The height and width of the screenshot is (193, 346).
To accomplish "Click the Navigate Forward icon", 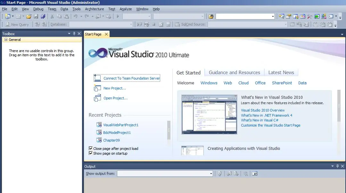I will [x=108, y=16].
